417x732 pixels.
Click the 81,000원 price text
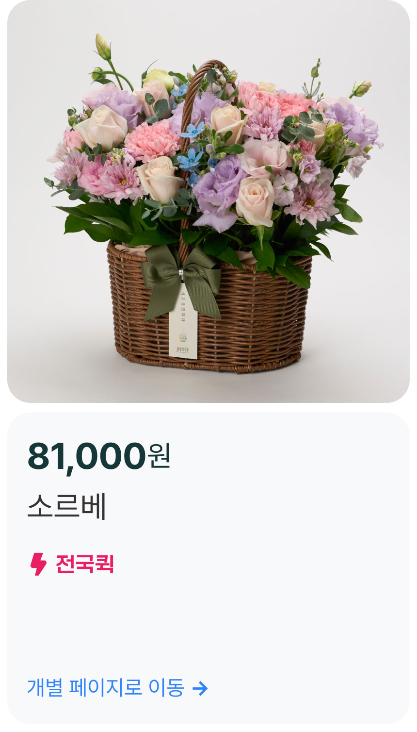[x=99, y=456]
